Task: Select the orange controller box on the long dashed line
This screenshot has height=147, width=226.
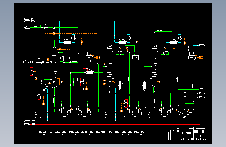Action: click(54, 33)
